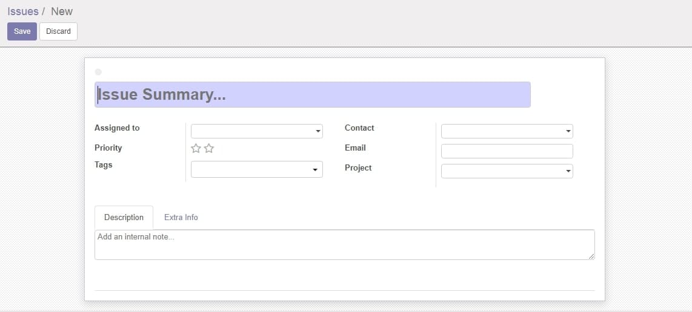
Task: Focus the Email input field
Action: (507, 151)
